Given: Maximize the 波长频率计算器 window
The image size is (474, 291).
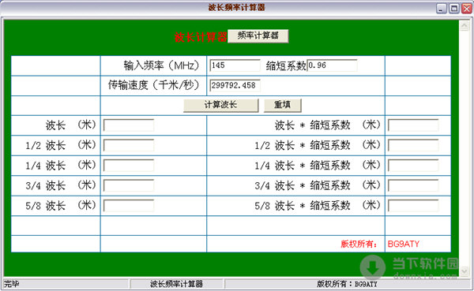Looking at the screenshot, I should pos(454,9).
